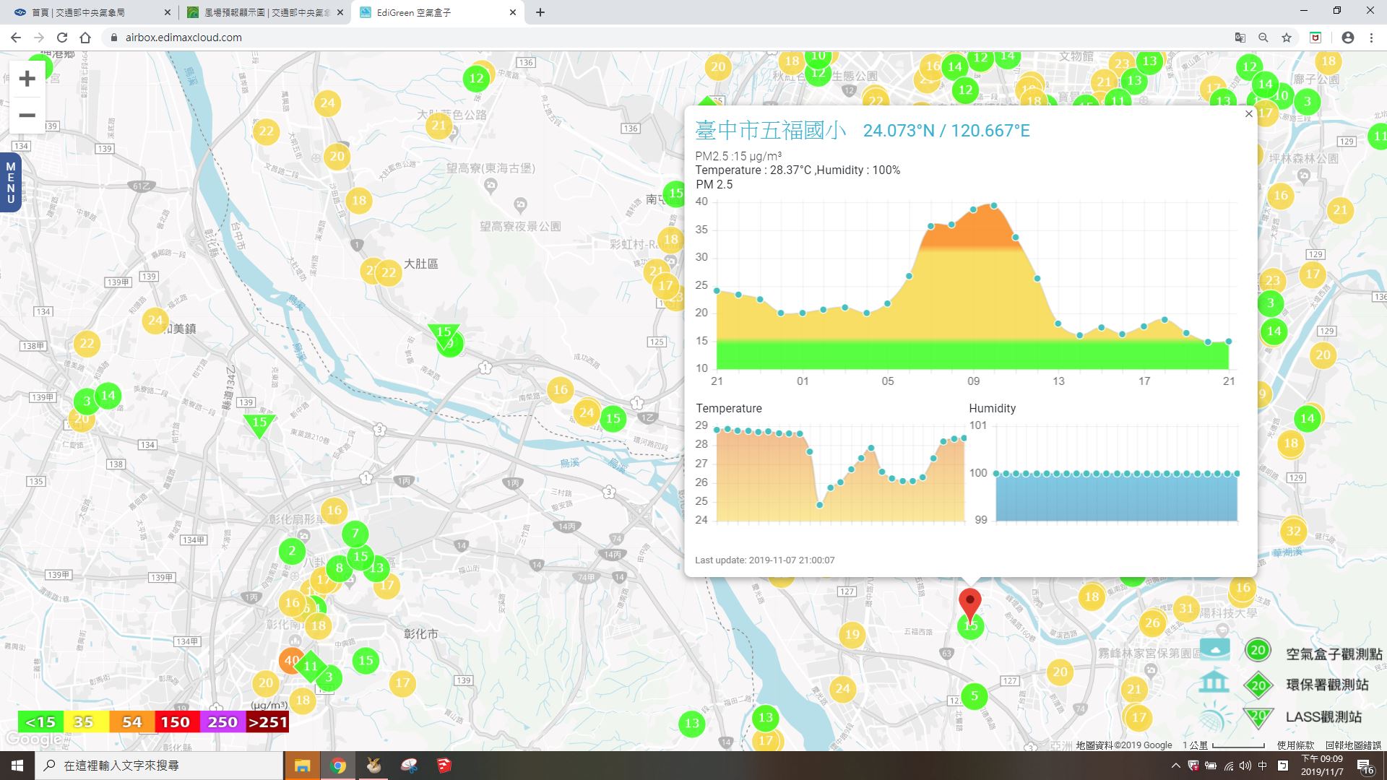Screen dimensions: 1387x780
Task: Go back to previous page
Action: [16, 38]
